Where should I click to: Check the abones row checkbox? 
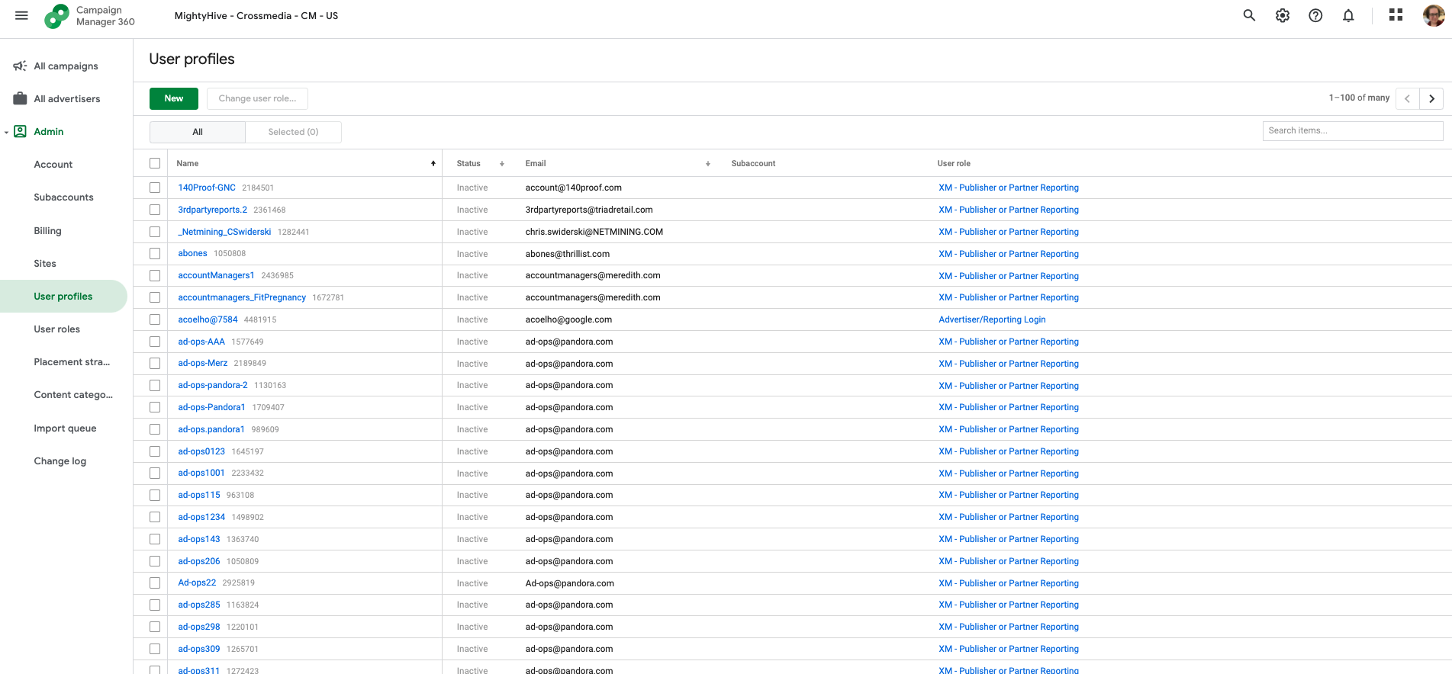point(155,253)
